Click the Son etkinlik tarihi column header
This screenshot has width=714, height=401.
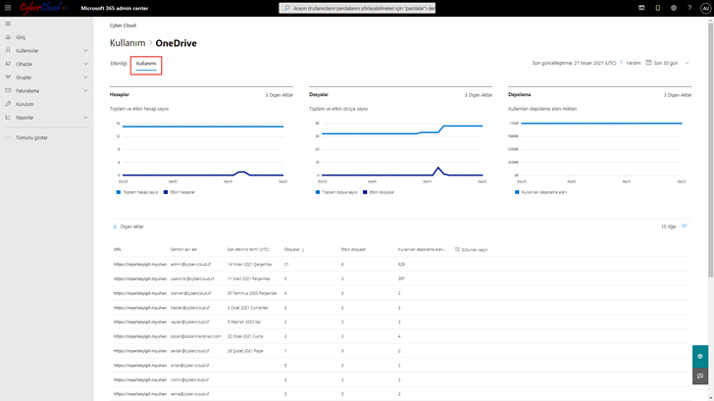(248, 249)
